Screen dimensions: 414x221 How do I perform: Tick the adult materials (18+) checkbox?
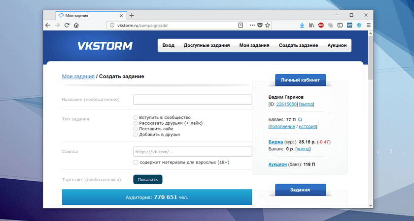tap(136, 163)
